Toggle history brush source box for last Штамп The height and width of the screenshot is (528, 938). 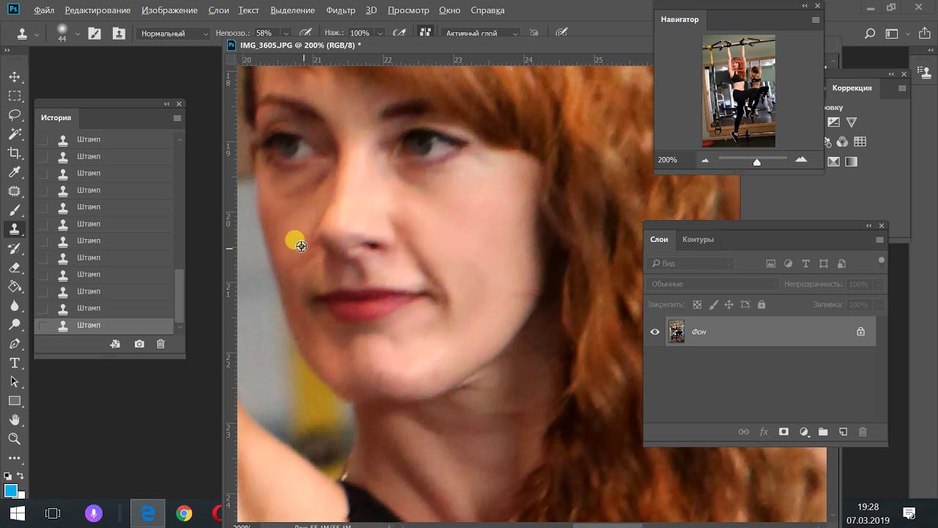pos(43,325)
